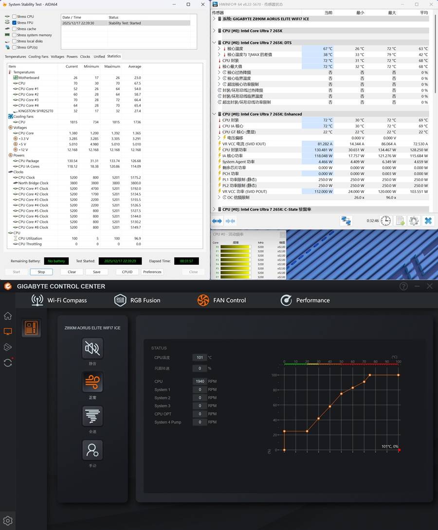Open the RGB Fusion tab
438x530 pixels.
[137, 300]
